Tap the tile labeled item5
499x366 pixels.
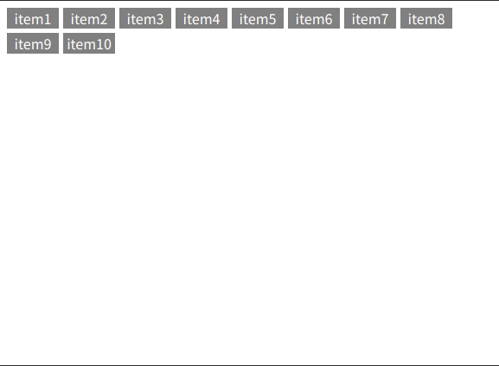coord(258,18)
